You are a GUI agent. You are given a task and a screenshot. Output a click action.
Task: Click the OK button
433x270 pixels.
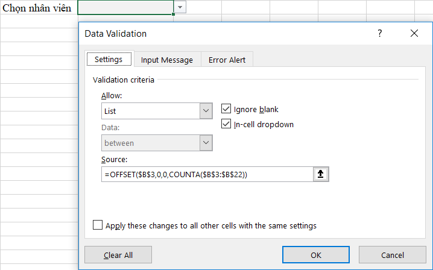click(315, 255)
